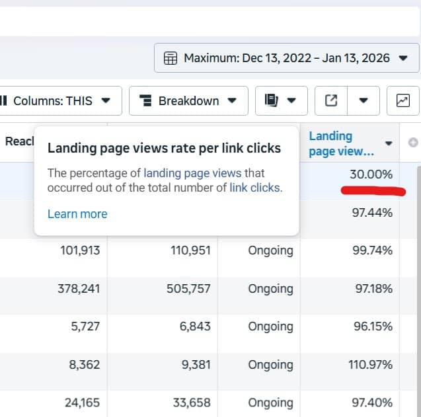This screenshot has width=421, height=417.
Task: Click the Breakdown stacked-bars icon
Action: pos(145,101)
